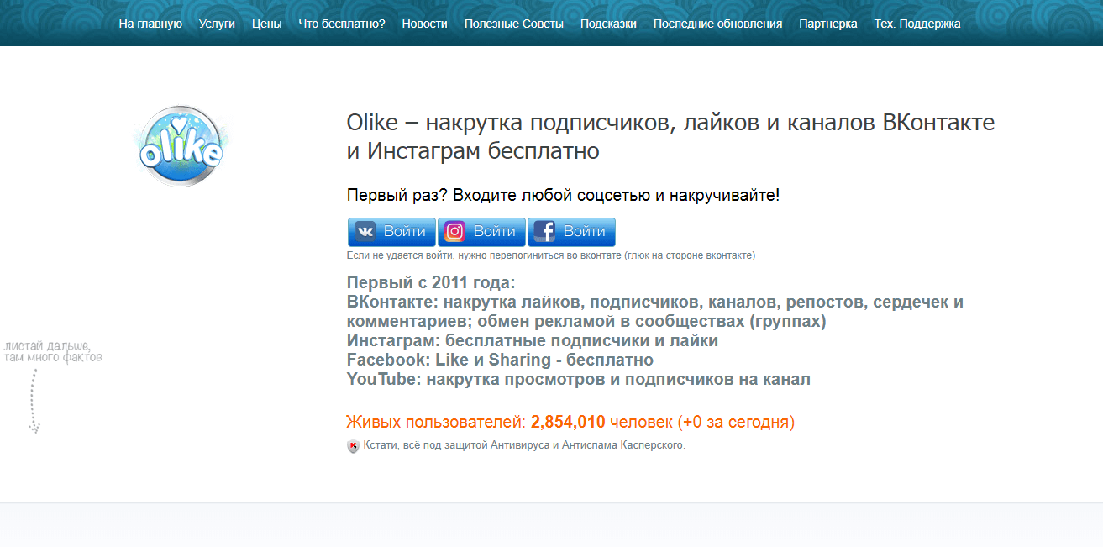The height and width of the screenshot is (547, 1103).
Task: Log in with the Instagram 'Войти' button
Action: click(x=482, y=232)
